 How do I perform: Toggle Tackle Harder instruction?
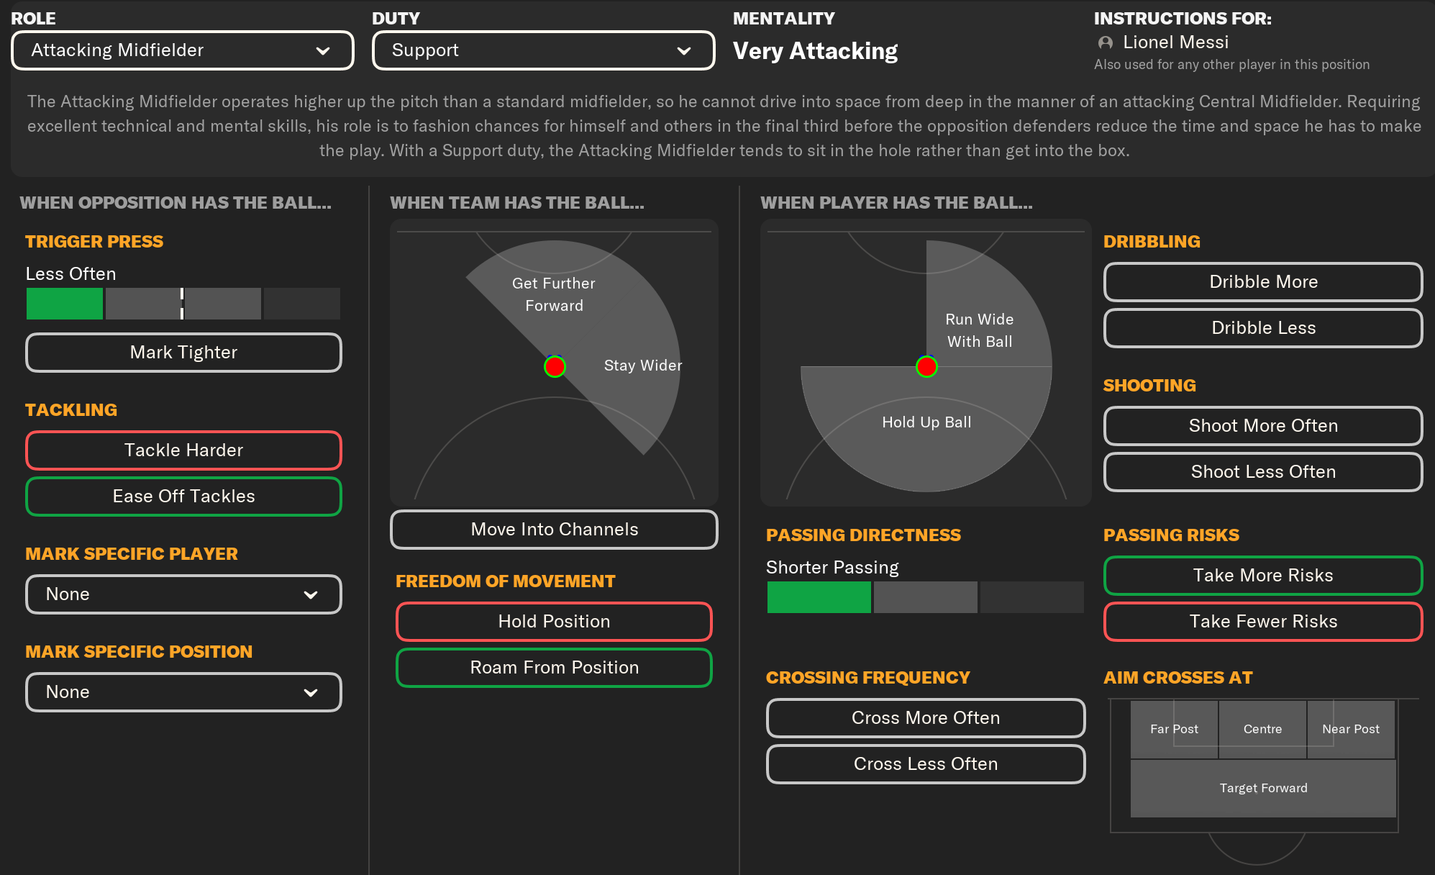point(183,450)
